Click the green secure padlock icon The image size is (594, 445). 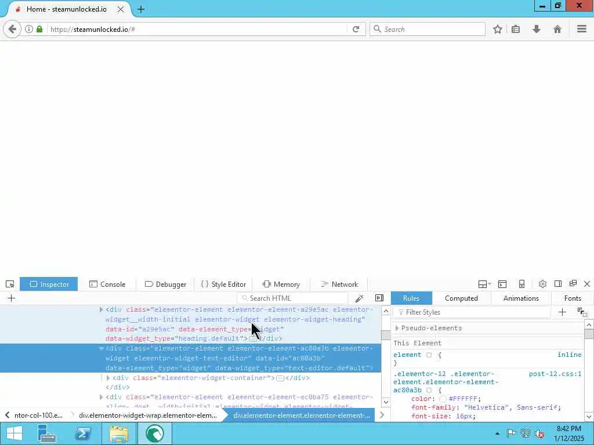39,29
